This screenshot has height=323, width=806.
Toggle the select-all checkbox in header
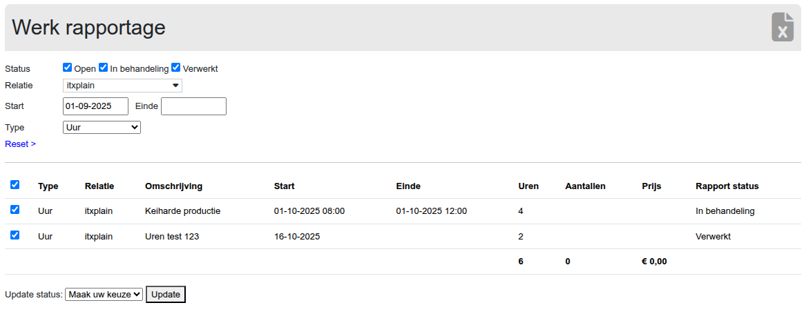click(x=15, y=185)
